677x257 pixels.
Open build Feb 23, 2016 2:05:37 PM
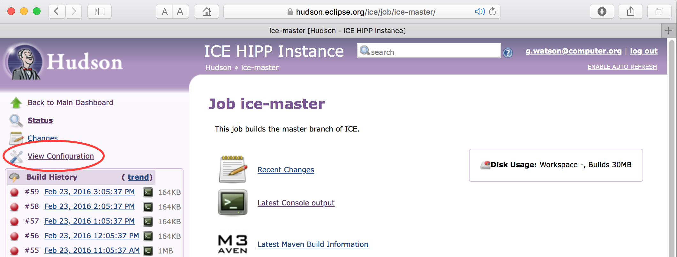[89, 206]
